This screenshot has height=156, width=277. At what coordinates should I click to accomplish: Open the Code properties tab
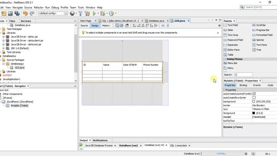pyautogui.click(x=270, y=85)
